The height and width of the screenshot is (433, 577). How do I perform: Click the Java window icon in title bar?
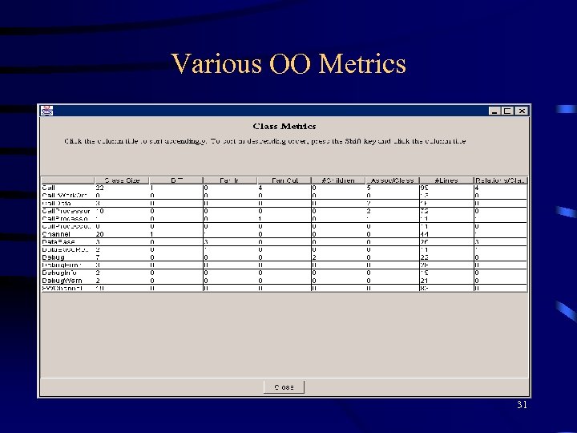46,111
